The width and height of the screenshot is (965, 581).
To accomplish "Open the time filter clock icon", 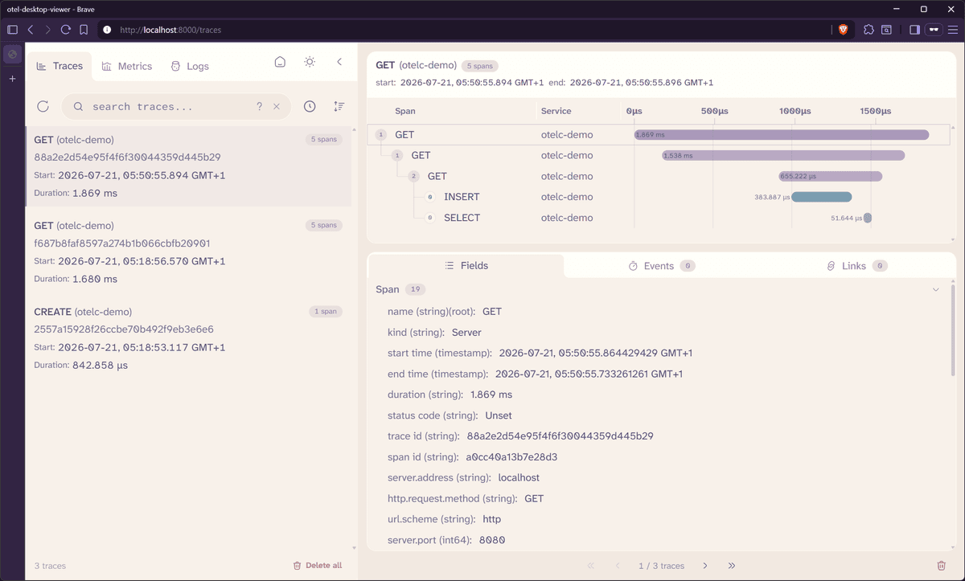I will click(310, 106).
